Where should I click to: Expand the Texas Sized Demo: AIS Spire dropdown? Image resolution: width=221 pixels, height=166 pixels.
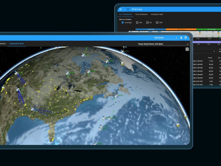point(163,44)
